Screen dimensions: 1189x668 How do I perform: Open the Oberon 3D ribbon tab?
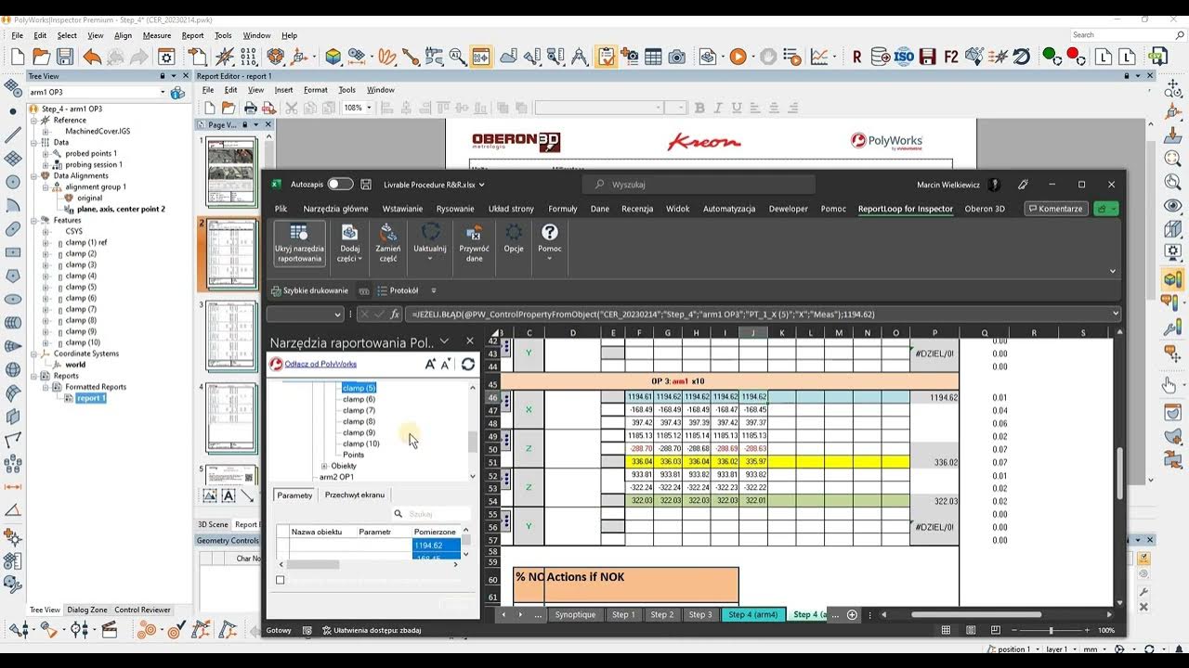click(985, 209)
